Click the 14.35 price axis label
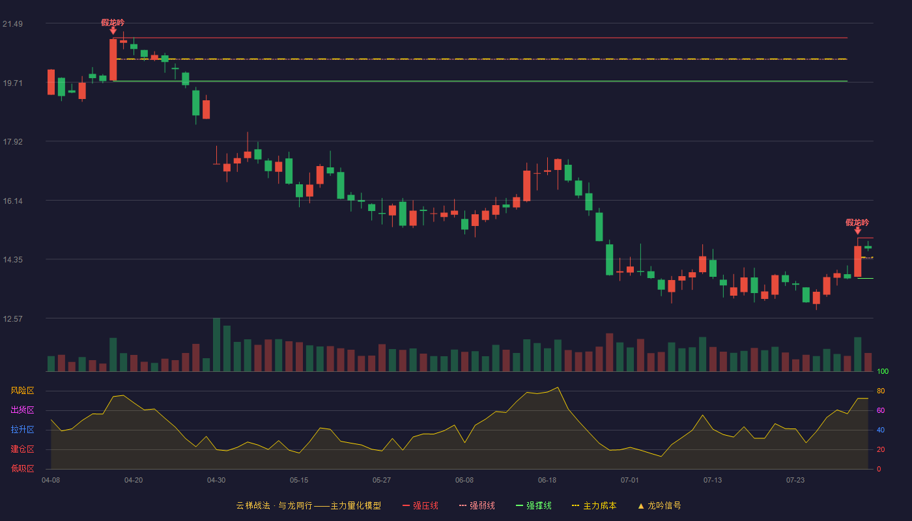This screenshot has height=521, width=912. (12, 260)
